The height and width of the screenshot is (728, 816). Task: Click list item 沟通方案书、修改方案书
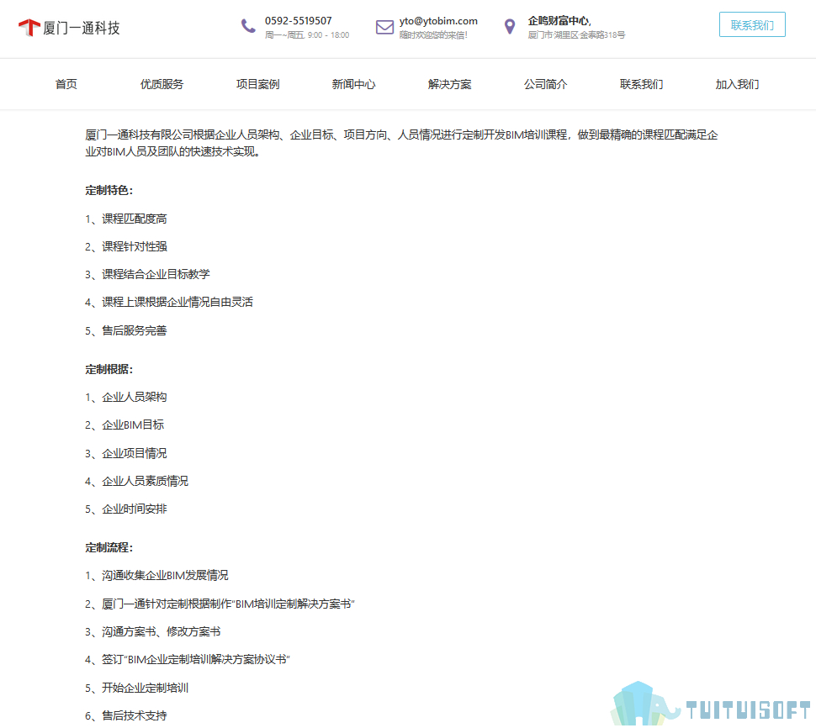[x=152, y=632]
